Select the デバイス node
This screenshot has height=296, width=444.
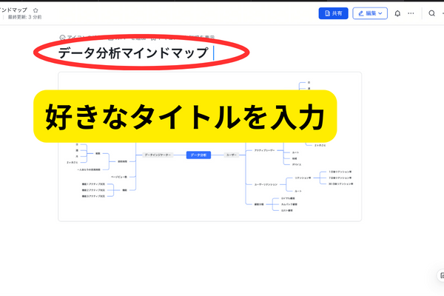point(297,164)
